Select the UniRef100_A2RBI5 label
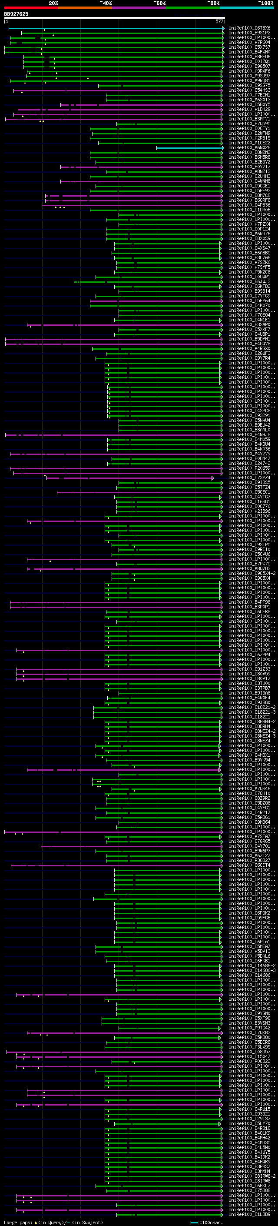 [249, 138]
